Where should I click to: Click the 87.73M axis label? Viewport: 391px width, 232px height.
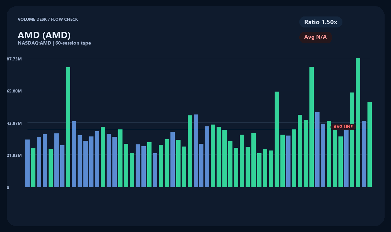(x=14, y=59)
